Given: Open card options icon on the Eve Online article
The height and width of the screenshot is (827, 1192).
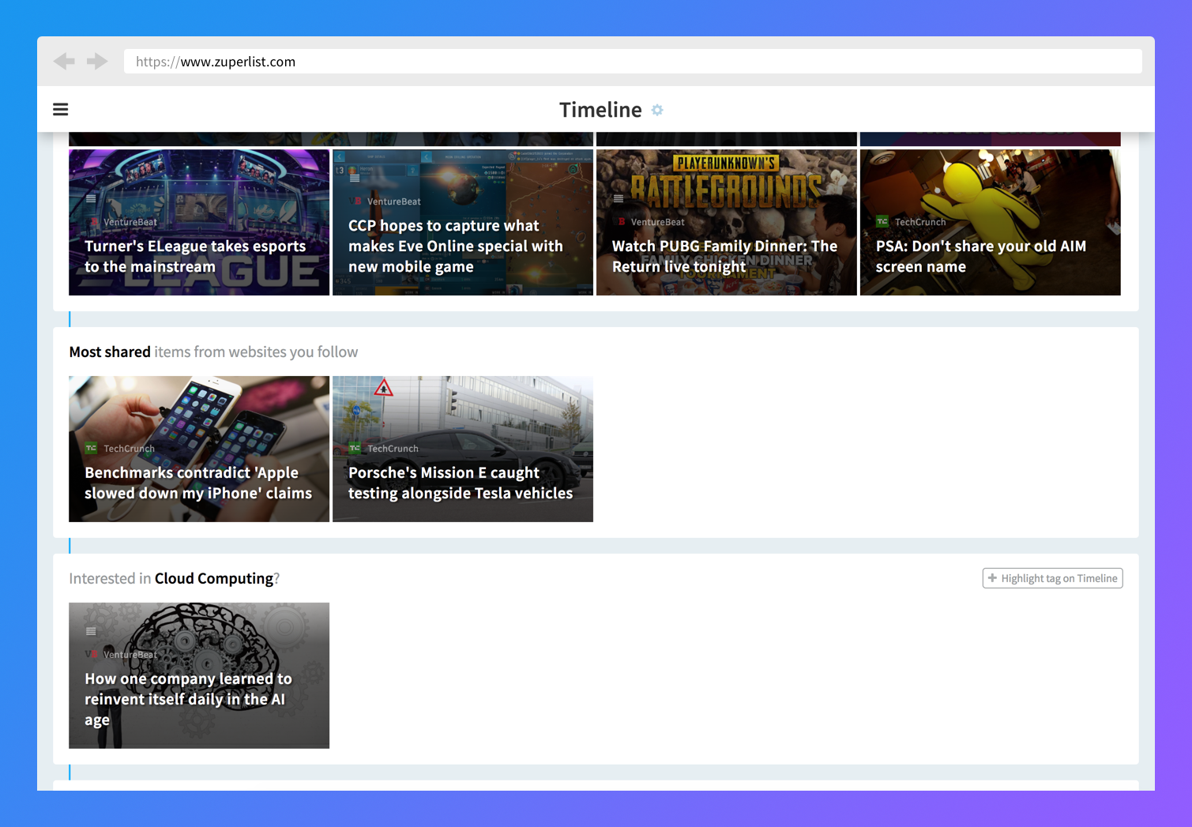Looking at the screenshot, I should 355,177.
